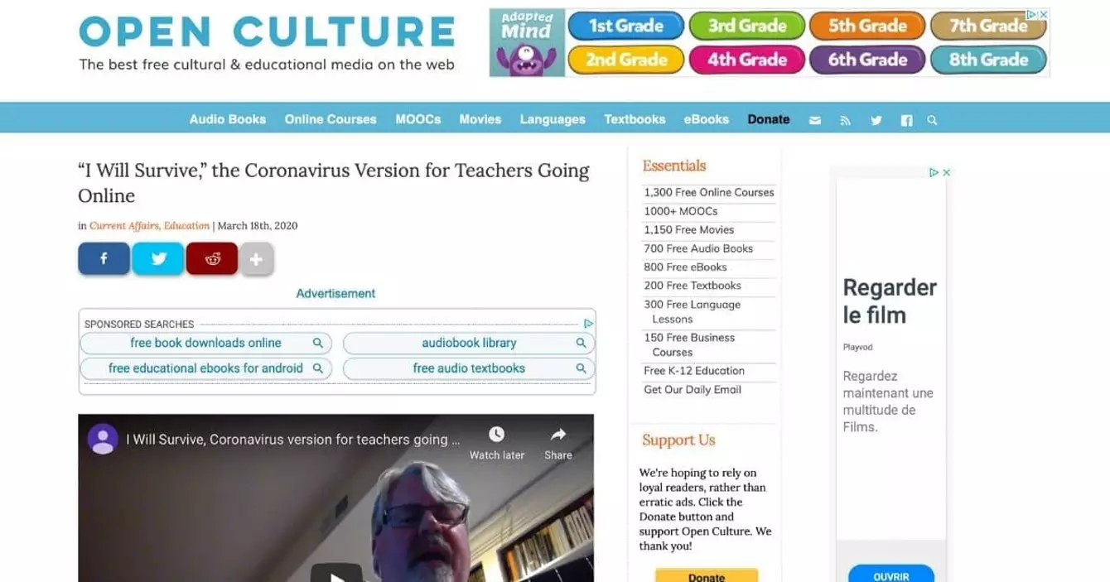Open the Facebook icon in navigation bar
1110x582 pixels.
tap(906, 120)
